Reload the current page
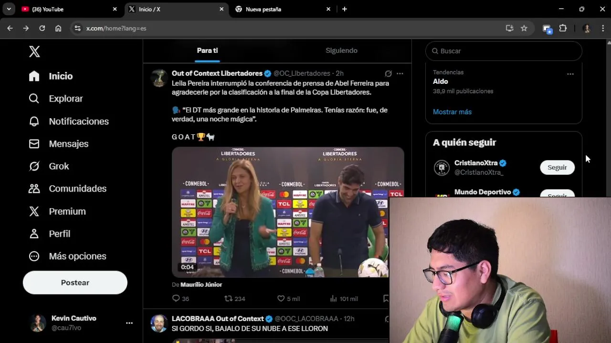Viewport: 611px width, 343px height. (x=42, y=28)
